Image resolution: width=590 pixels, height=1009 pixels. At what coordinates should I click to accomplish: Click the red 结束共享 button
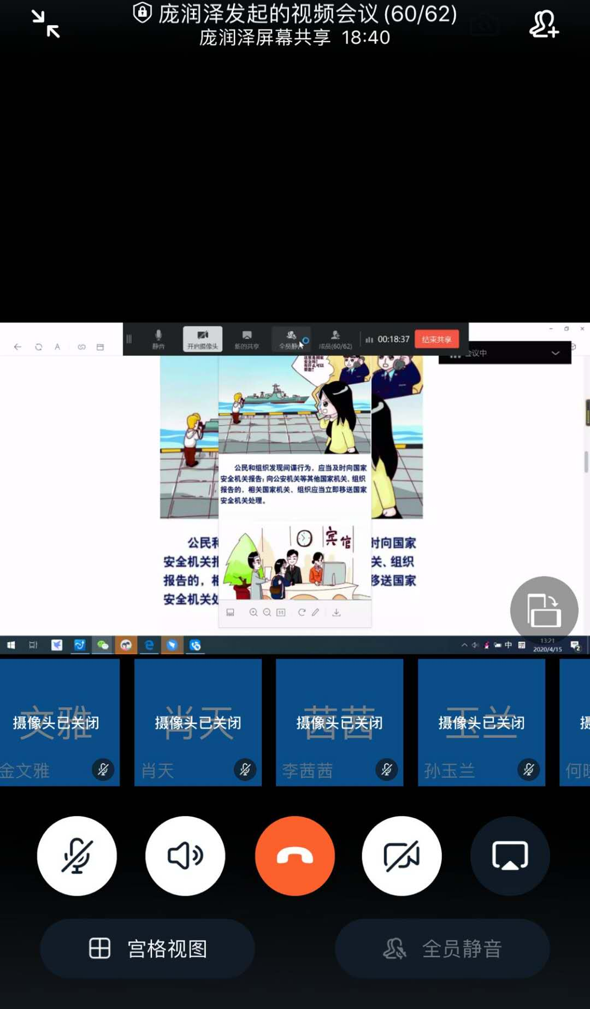[x=436, y=339]
